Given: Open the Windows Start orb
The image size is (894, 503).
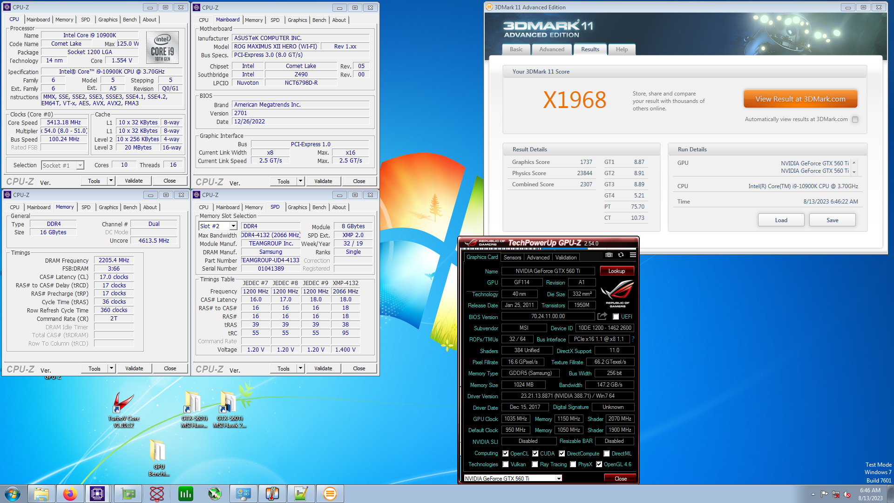Looking at the screenshot, I should click(13, 494).
